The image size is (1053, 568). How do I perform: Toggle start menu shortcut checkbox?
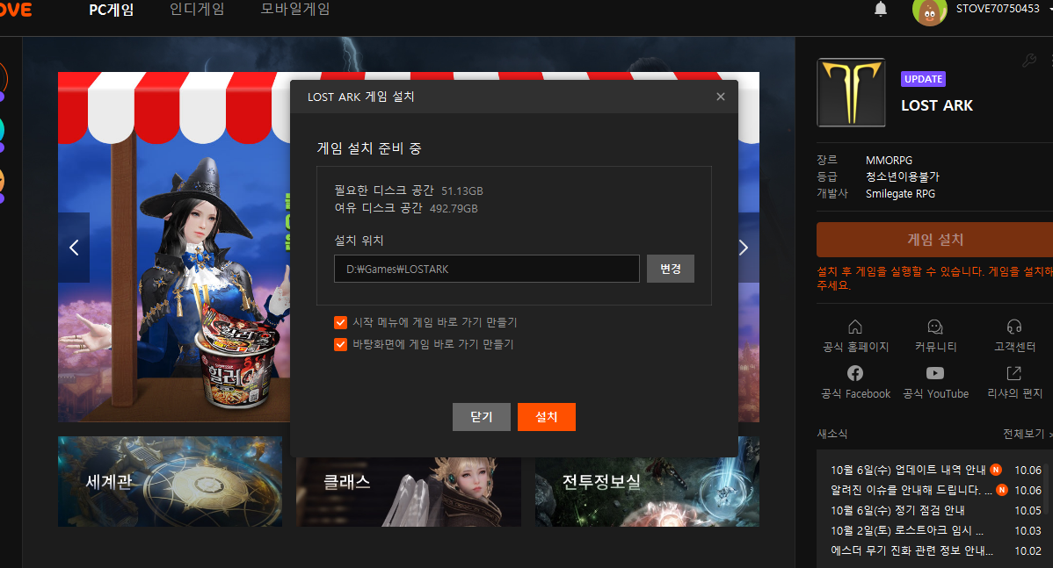coord(341,322)
